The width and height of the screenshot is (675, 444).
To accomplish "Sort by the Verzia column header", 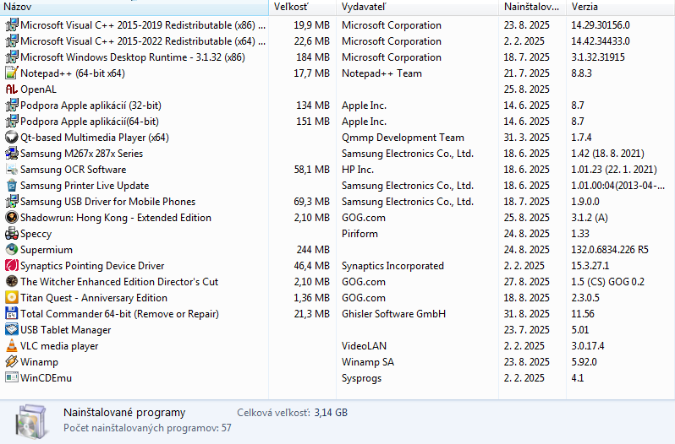I will pos(620,7).
